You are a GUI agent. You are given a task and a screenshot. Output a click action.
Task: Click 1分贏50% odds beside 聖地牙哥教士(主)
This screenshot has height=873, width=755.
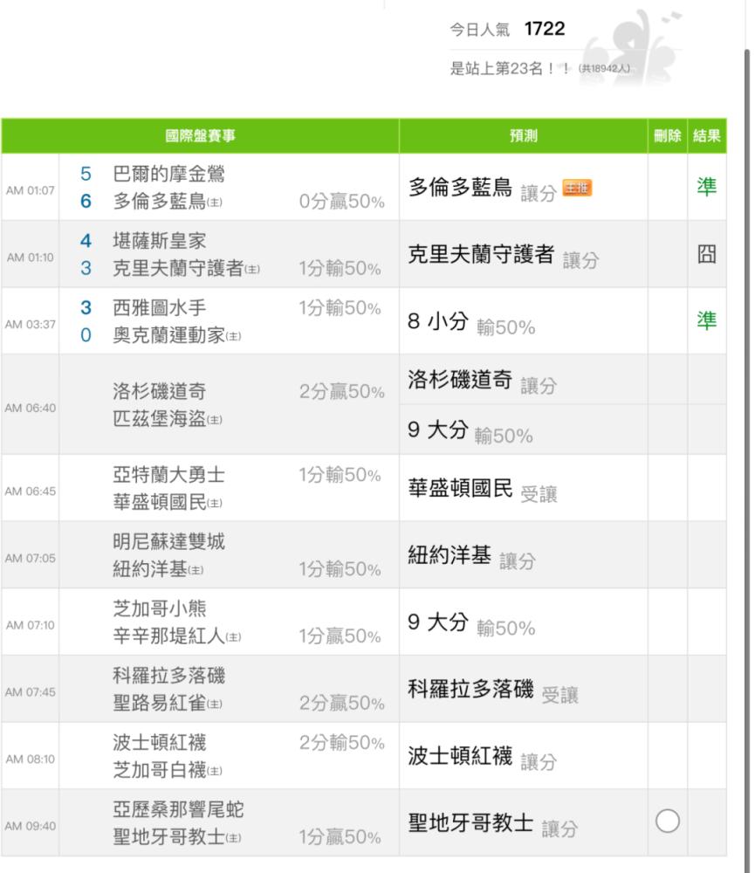[x=340, y=837]
